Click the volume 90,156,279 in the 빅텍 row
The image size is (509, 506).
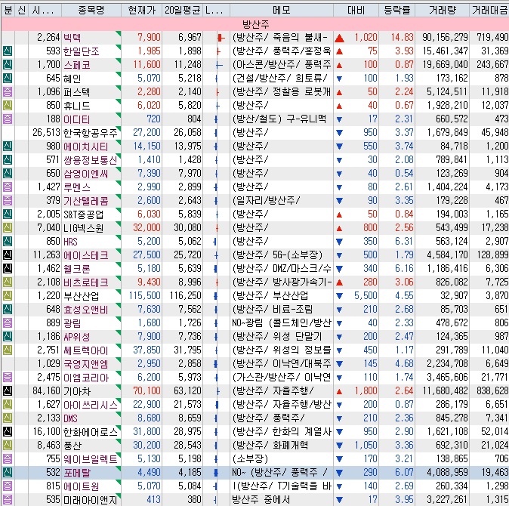pos(445,37)
